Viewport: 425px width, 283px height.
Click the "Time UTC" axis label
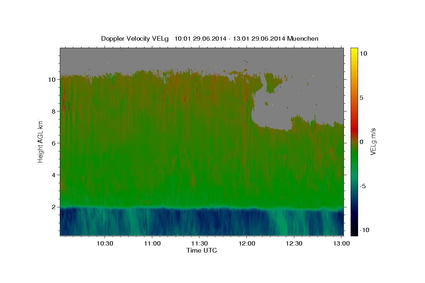[x=202, y=250]
